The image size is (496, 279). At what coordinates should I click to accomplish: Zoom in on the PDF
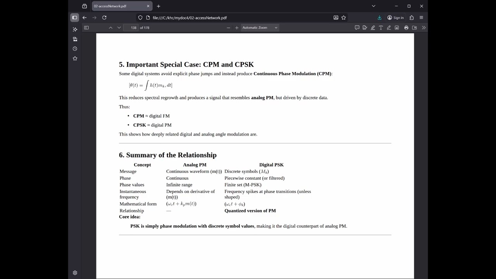(x=237, y=28)
